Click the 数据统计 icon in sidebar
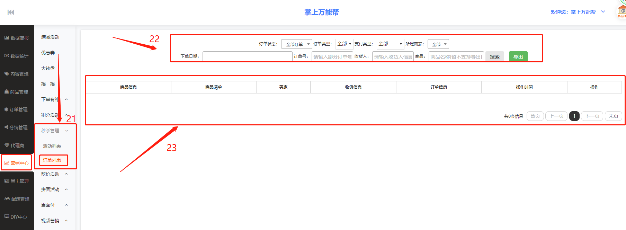 [7, 56]
